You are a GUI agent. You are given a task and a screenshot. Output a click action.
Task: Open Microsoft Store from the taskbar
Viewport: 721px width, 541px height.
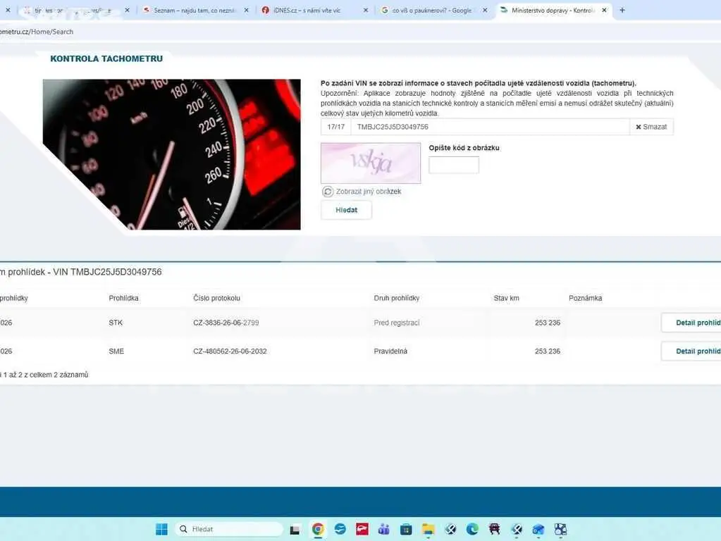pyautogui.click(x=406, y=529)
